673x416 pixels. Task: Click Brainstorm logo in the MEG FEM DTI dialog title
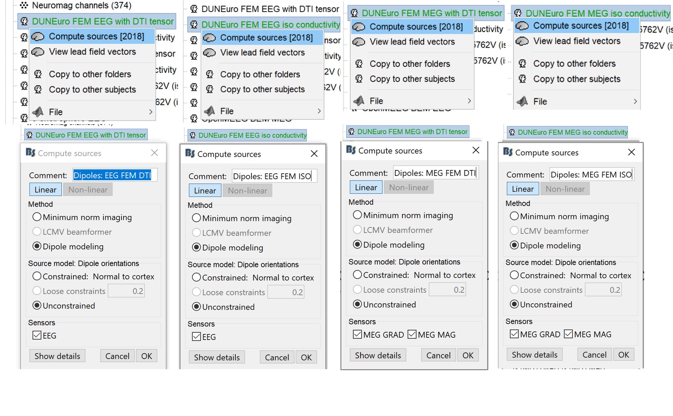351,150
